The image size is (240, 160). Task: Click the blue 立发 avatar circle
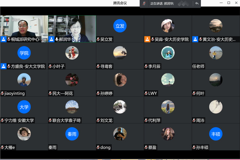tap(120, 26)
